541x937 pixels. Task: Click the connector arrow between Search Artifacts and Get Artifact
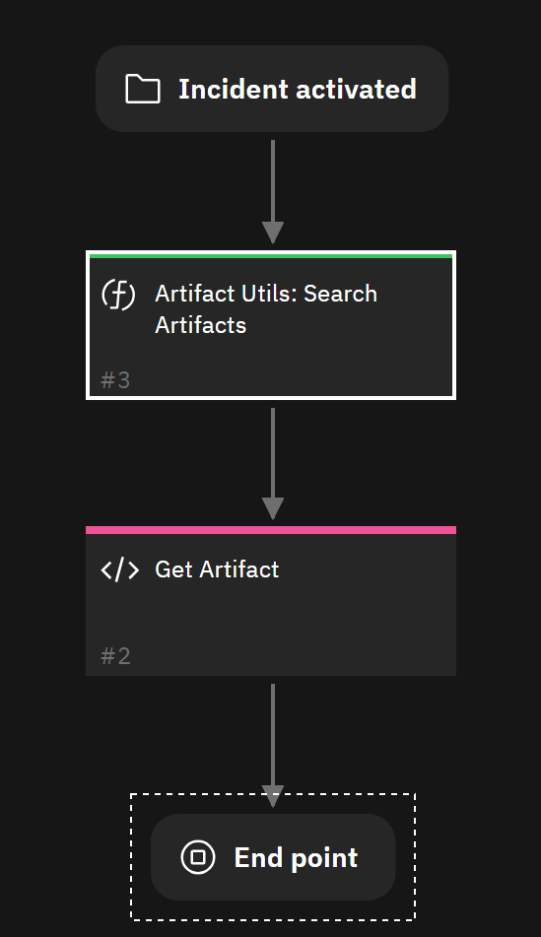coord(273,464)
